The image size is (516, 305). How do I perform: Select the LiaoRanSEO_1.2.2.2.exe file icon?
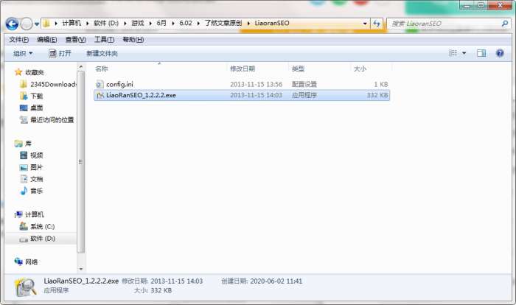[100, 96]
